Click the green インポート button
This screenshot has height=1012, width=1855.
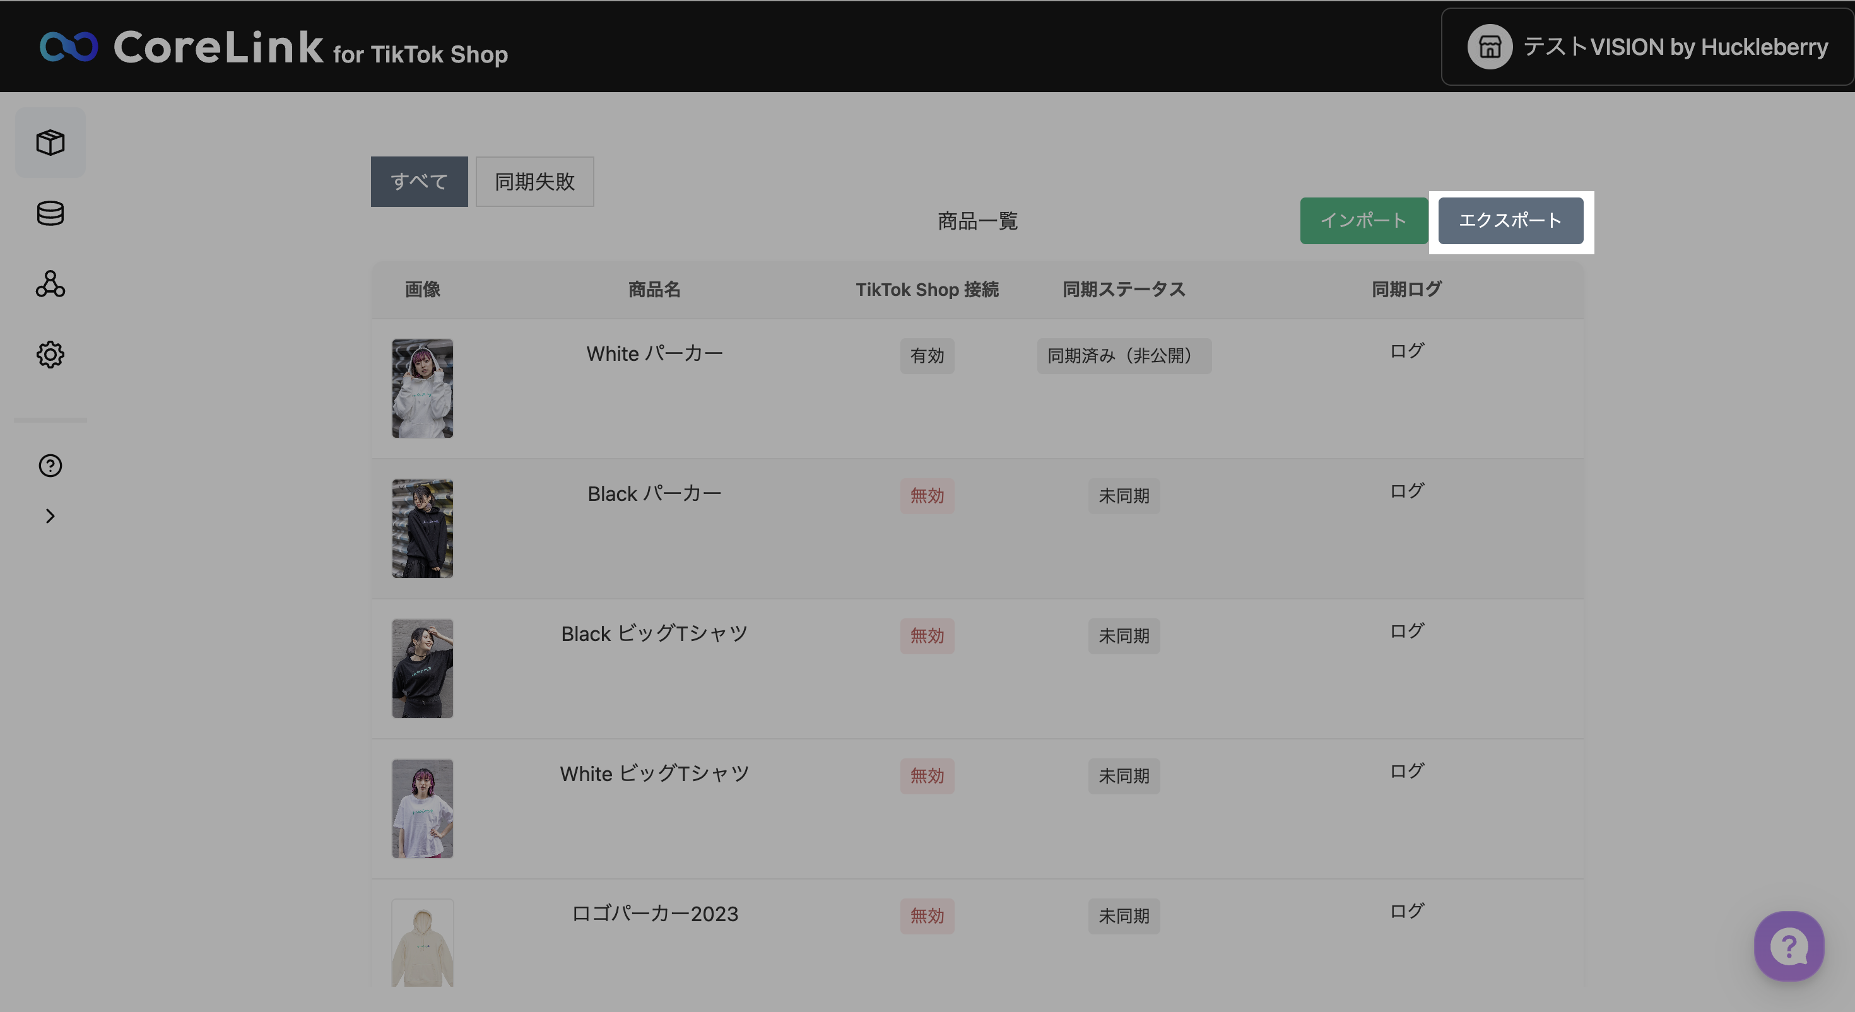tap(1363, 220)
